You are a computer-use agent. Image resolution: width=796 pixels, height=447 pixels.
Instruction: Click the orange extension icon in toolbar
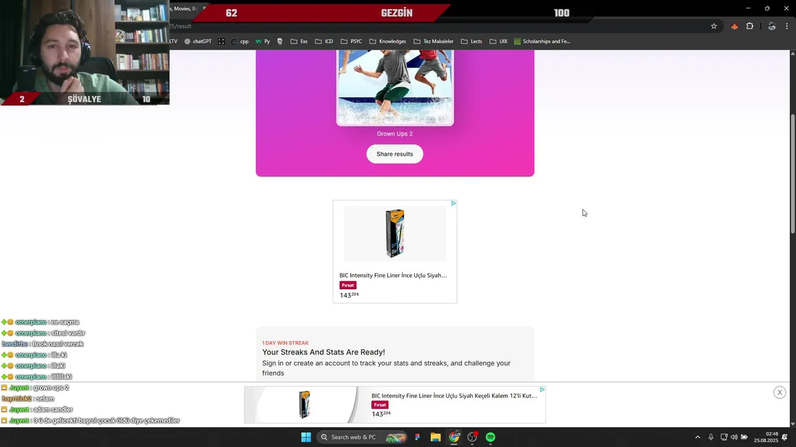[734, 26]
